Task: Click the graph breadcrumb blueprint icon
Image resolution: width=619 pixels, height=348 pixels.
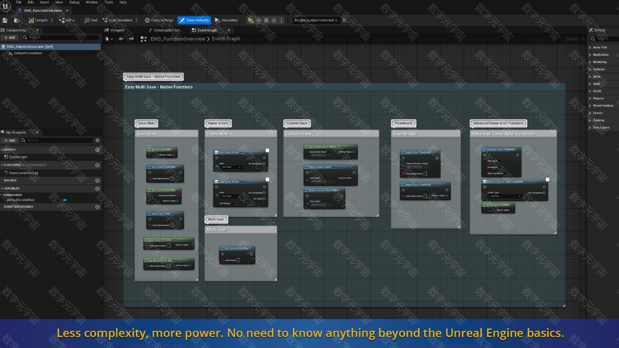Action: click(144, 39)
